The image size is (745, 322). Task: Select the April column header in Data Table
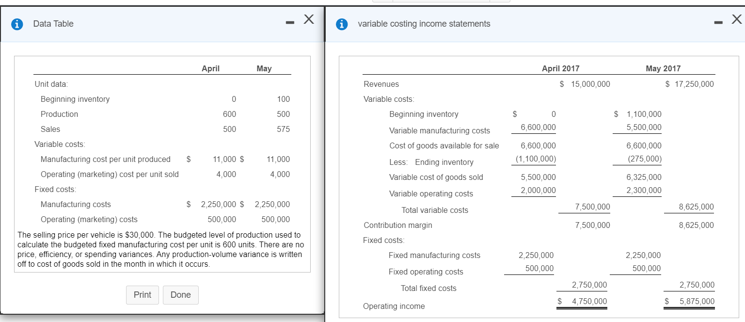click(210, 68)
